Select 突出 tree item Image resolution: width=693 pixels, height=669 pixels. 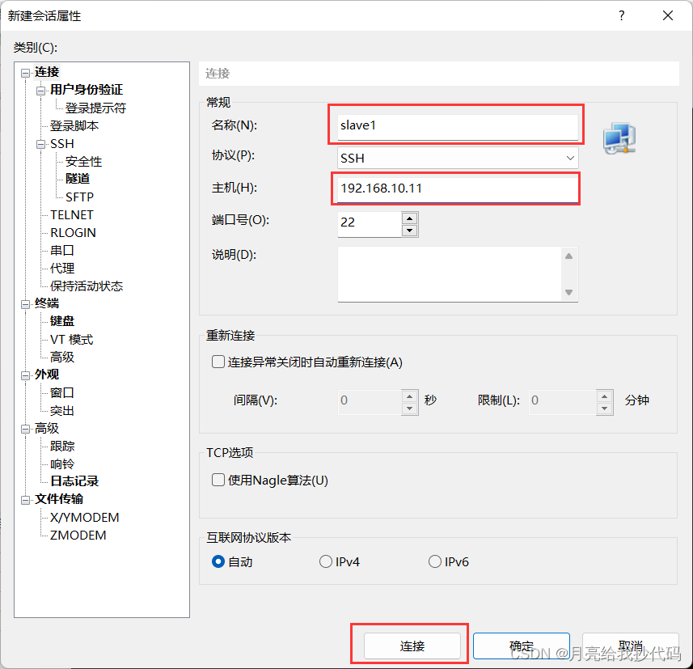click(62, 411)
